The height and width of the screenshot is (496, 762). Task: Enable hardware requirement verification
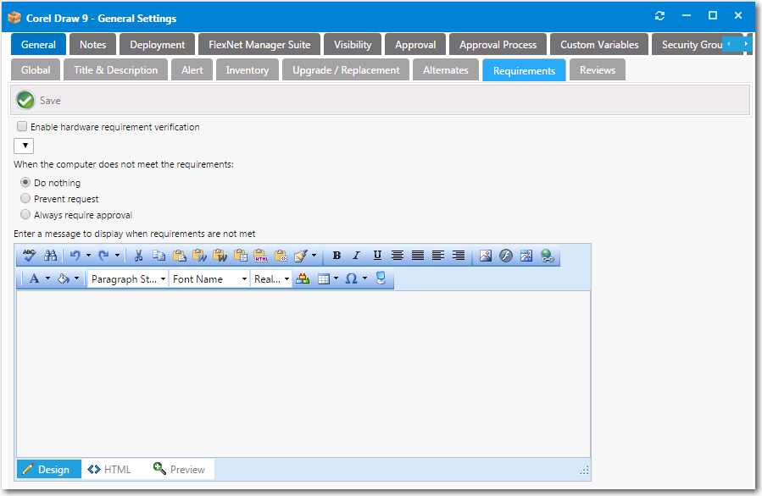pyautogui.click(x=22, y=126)
